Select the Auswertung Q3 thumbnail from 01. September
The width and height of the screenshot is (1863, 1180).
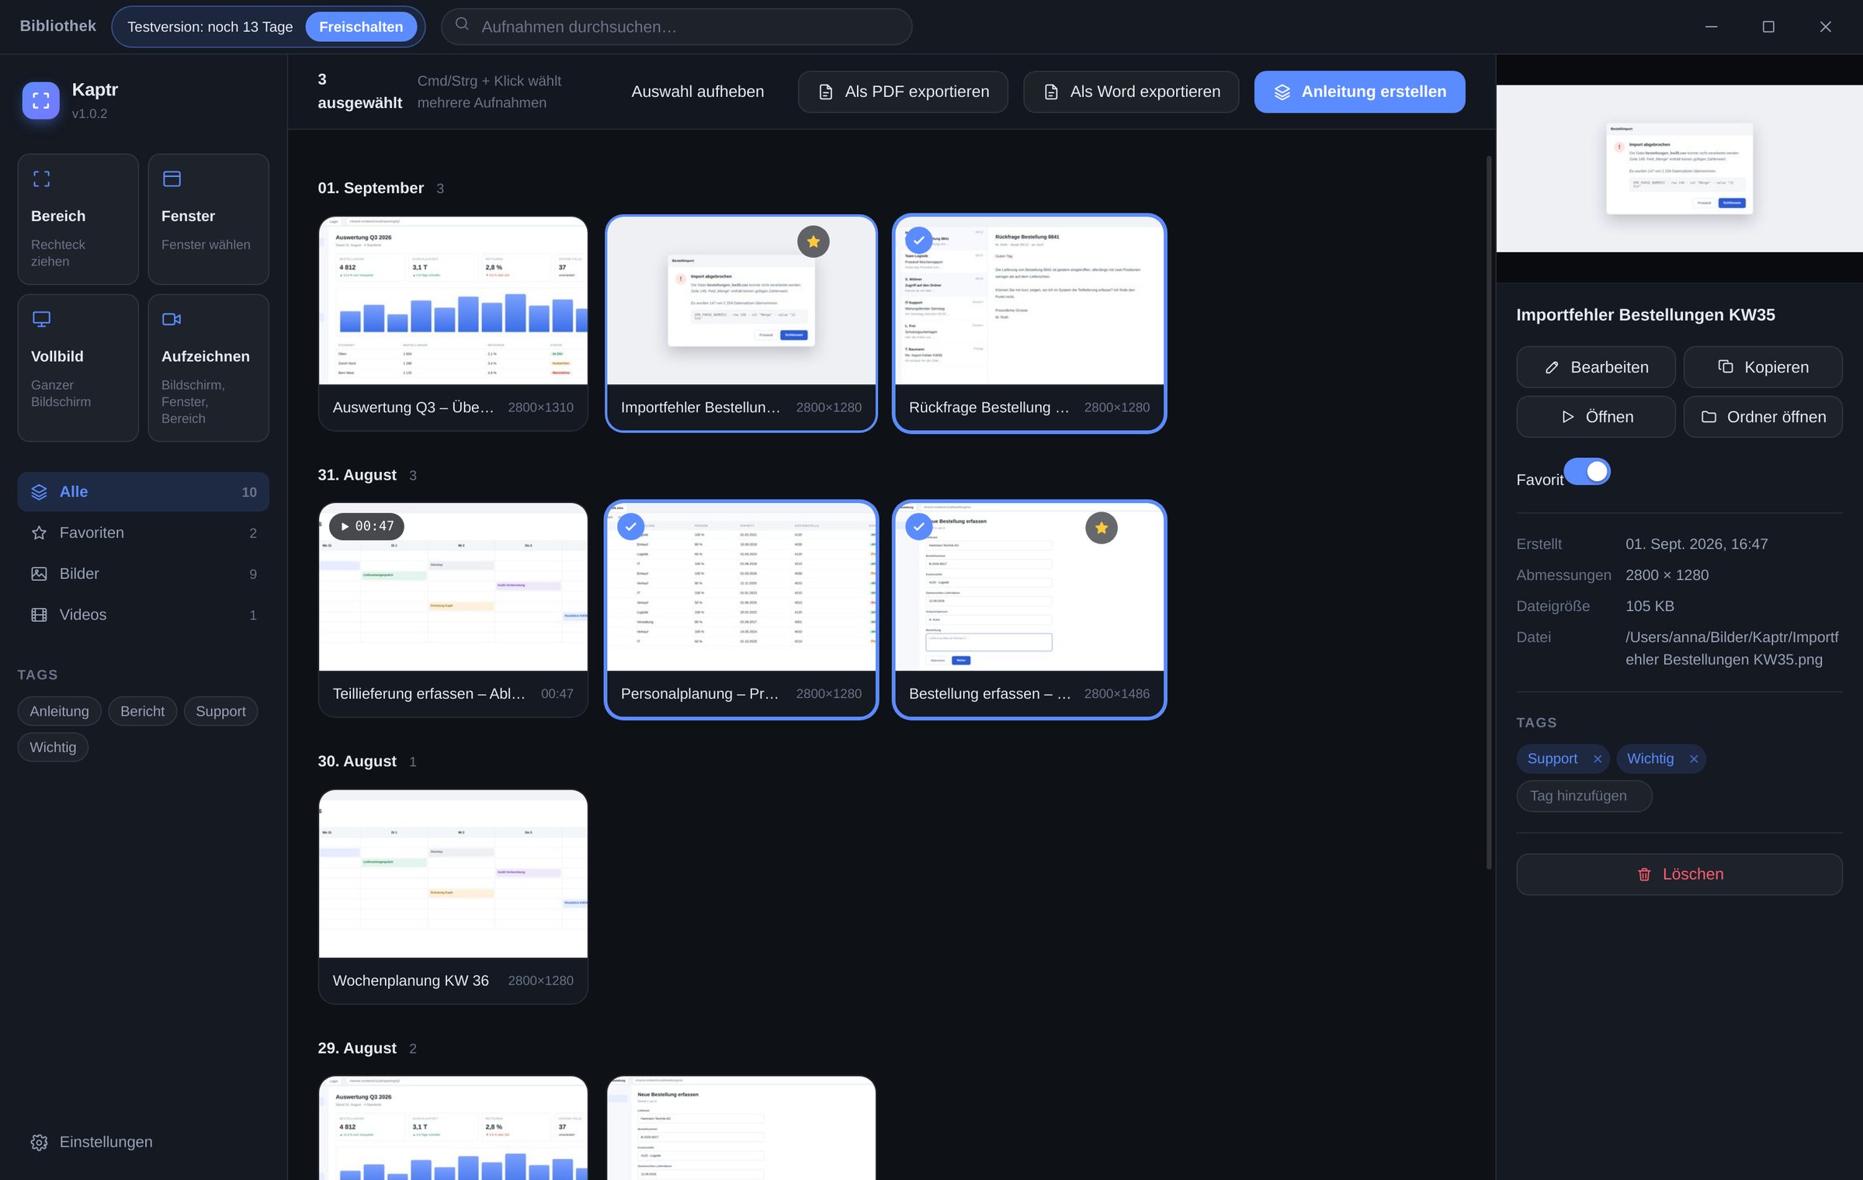453,300
